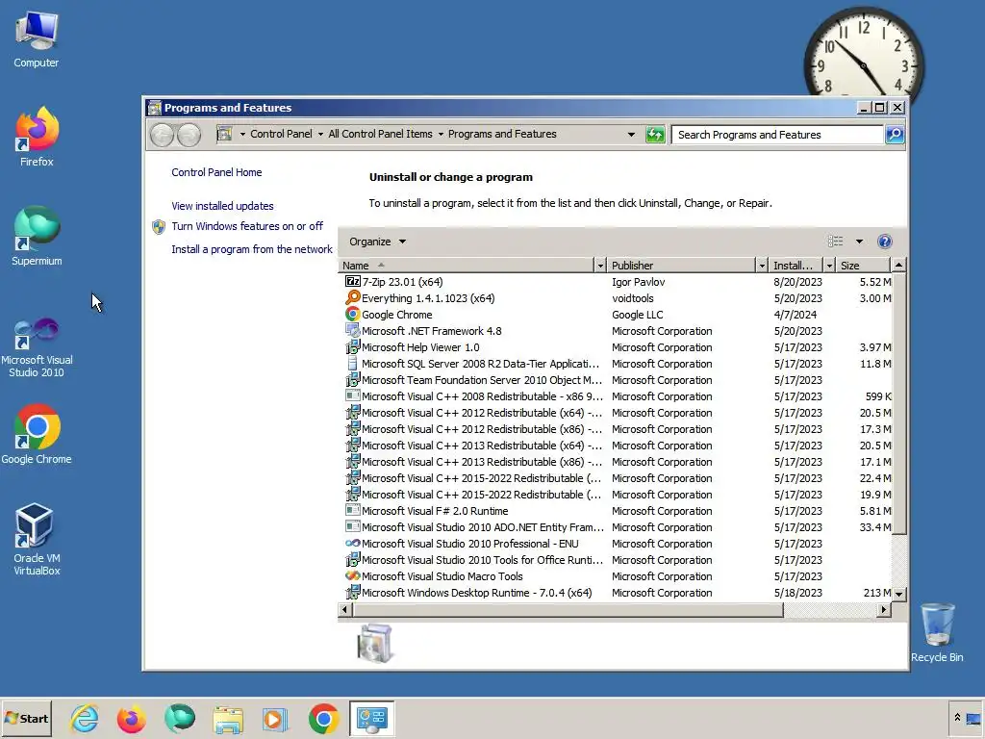Select Google Chrome in program list
This screenshot has width=985, height=739.
click(x=618, y=315)
